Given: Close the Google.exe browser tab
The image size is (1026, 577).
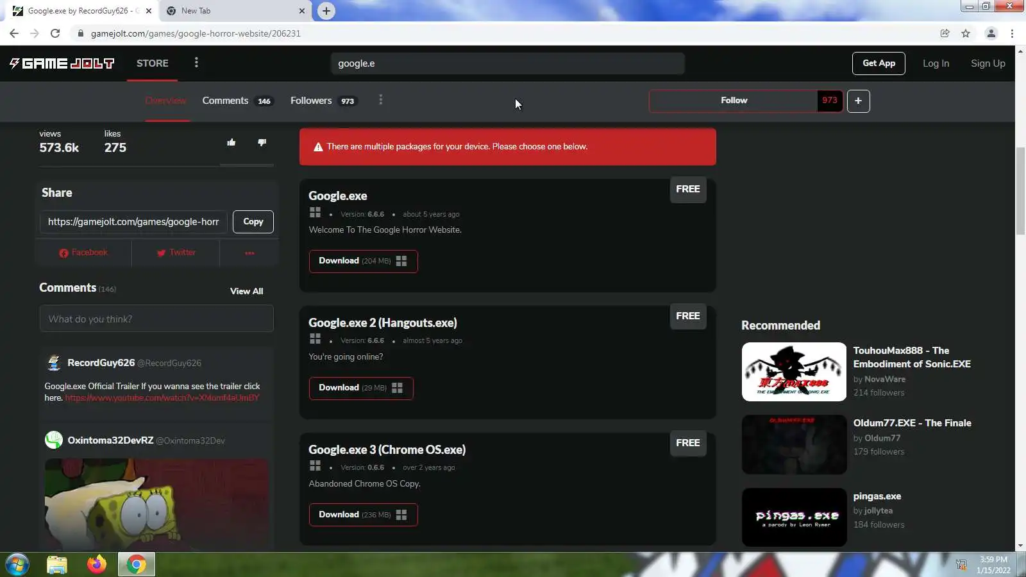Looking at the screenshot, I should 149,11.
